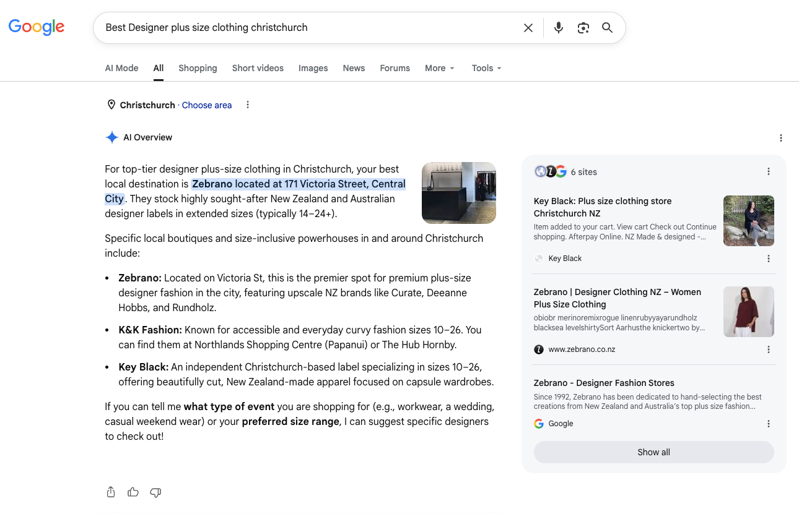Expand the Tools dropdown
This screenshot has height=514, width=799.
click(x=487, y=68)
